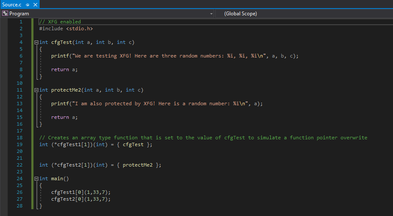Viewport: 393px width, 216px height.
Task: Click line number 17 in the margin
Action: tap(20, 131)
